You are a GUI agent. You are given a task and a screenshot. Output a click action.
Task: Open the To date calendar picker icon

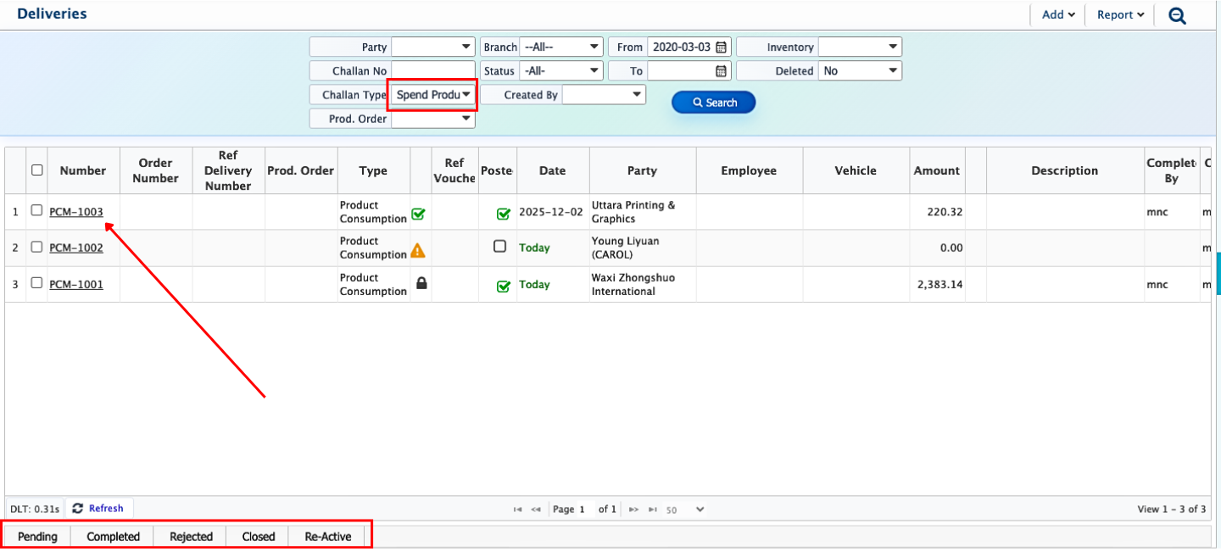pyautogui.click(x=721, y=71)
